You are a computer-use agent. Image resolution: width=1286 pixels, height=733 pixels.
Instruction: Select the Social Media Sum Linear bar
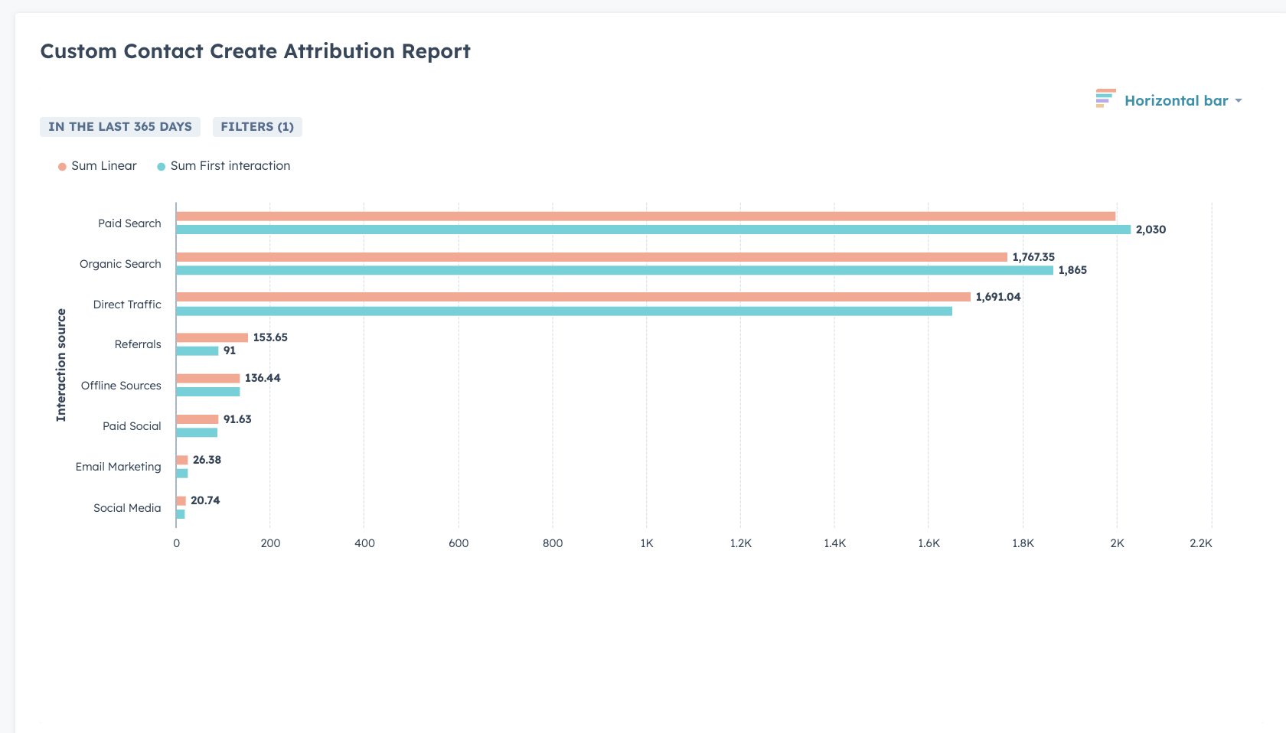(x=181, y=501)
